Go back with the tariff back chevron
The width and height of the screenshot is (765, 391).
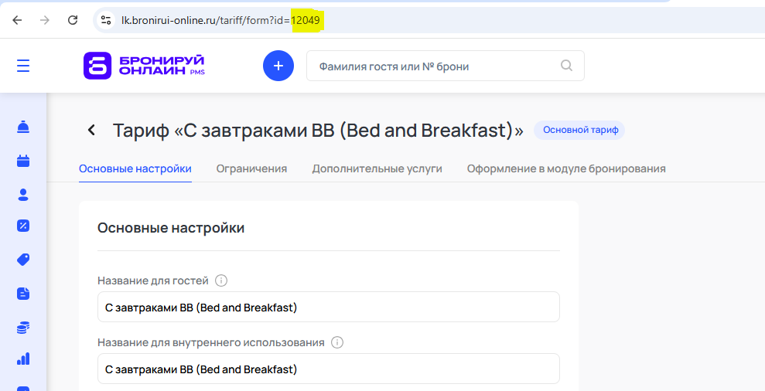(x=92, y=130)
